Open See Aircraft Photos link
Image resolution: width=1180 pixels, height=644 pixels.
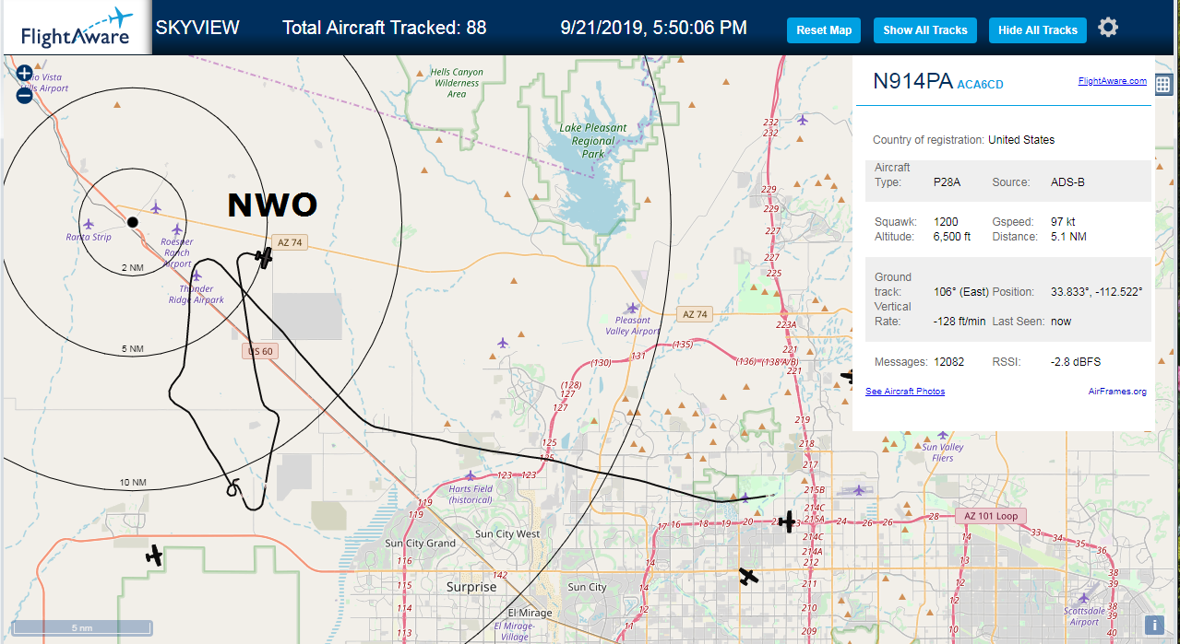tap(905, 392)
